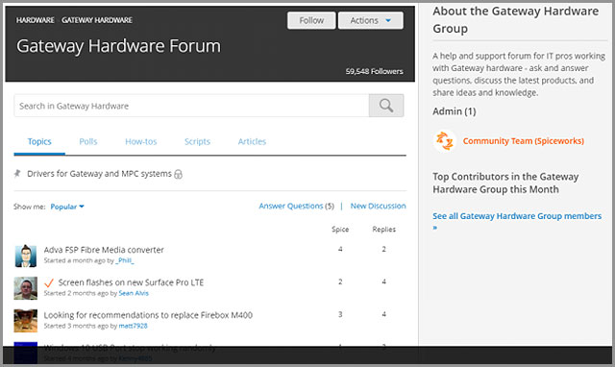Click Gateway Hardware Forum title

tap(118, 46)
